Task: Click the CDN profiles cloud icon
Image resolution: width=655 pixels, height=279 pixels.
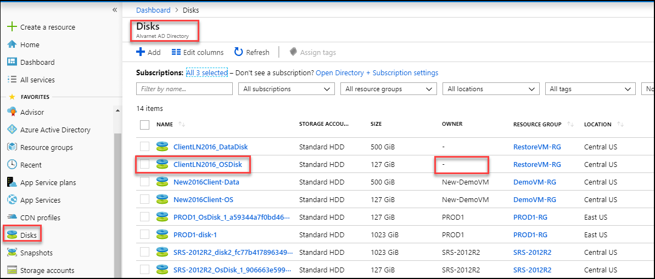Action: 12,217
